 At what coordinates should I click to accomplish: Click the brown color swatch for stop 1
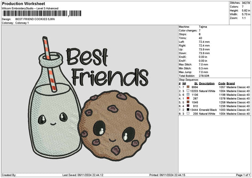[x=188, y=87]
